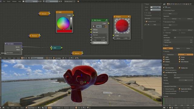The height and width of the screenshot is (109, 194).
Task: Select the Stereo mode button
Action: tap(178, 48)
